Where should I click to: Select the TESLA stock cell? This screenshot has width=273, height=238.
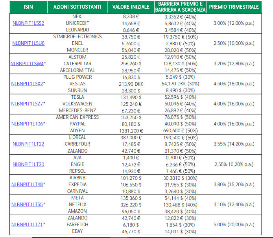(x=77, y=97)
